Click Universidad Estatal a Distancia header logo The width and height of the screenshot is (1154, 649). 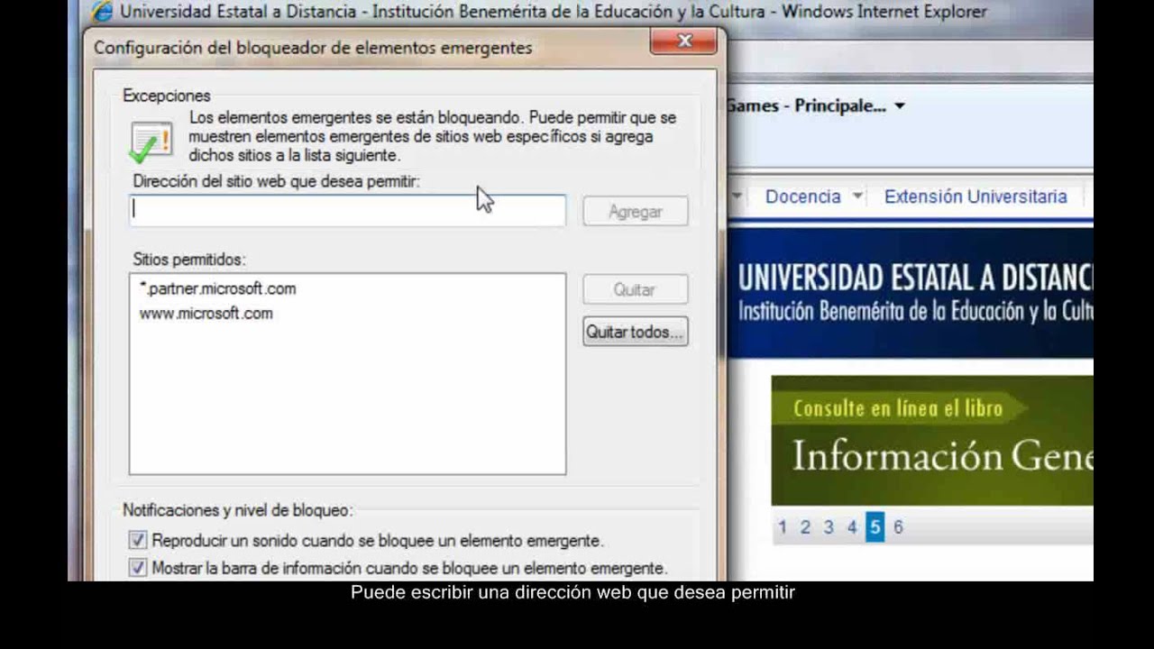coord(915,291)
